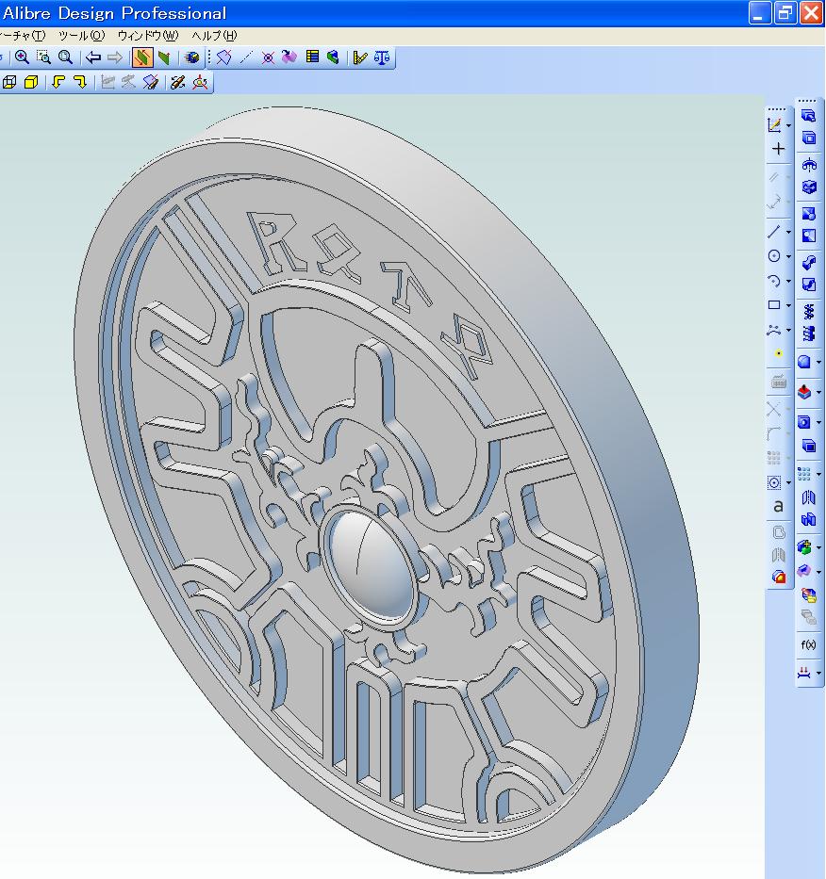Image resolution: width=826 pixels, height=879 pixels.
Task: Open the Equation Editor f(x)
Action: tap(808, 643)
